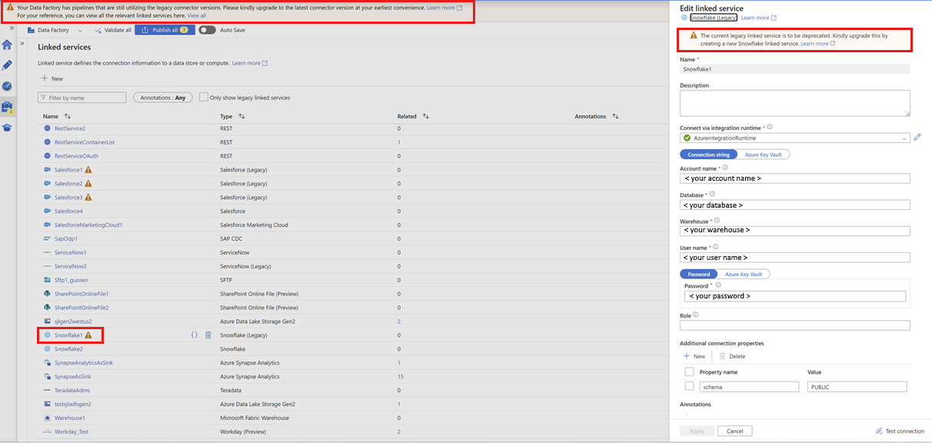Open the SapOdp1 linked service
Image resolution: width=932 pixels, height=443 pixels.
pos(66,238)
